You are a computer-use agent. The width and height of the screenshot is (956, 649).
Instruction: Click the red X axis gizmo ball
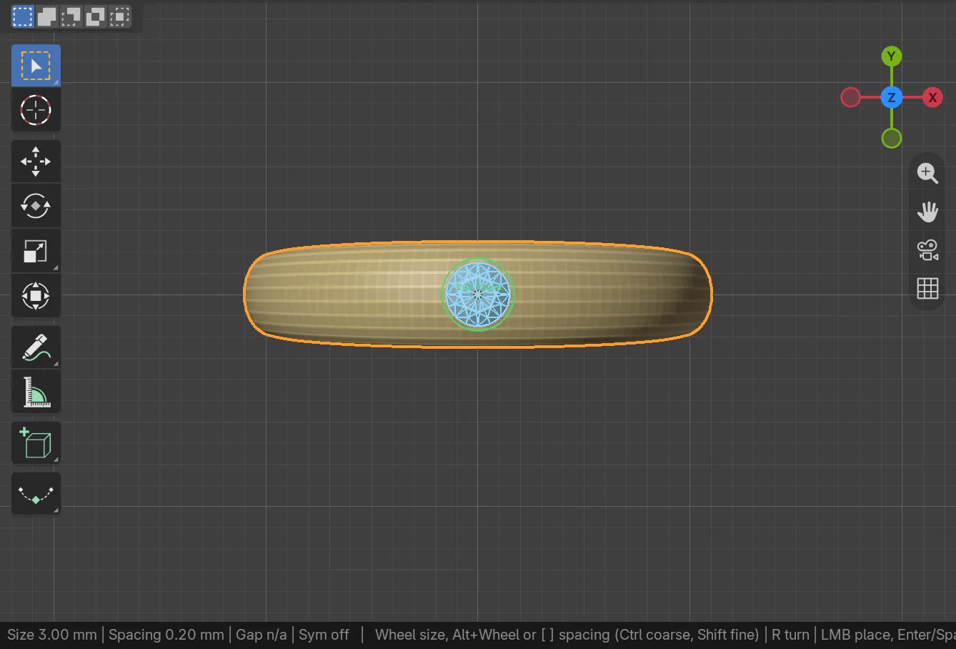click(932, 97)
